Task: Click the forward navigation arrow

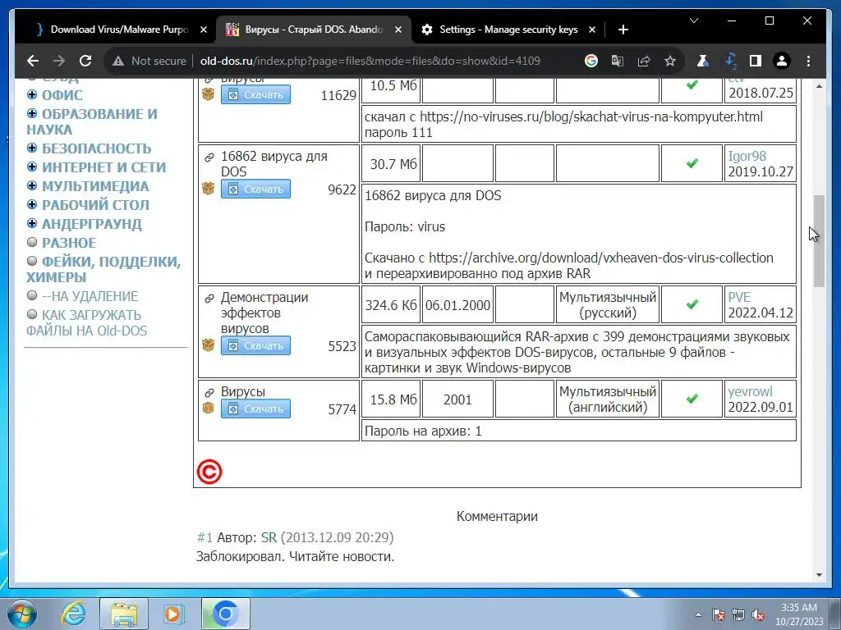Action: pyautogui.click(x=59, y=61)
